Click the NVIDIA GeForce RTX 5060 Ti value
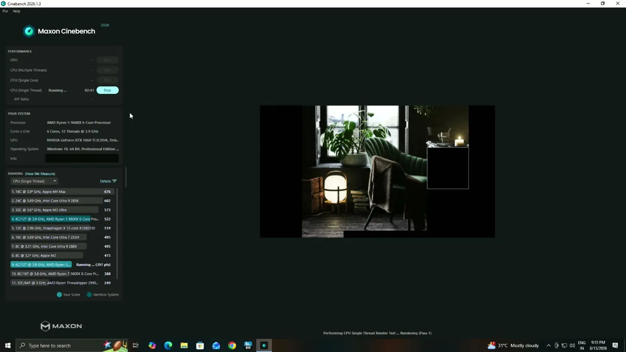 (83, 140)
